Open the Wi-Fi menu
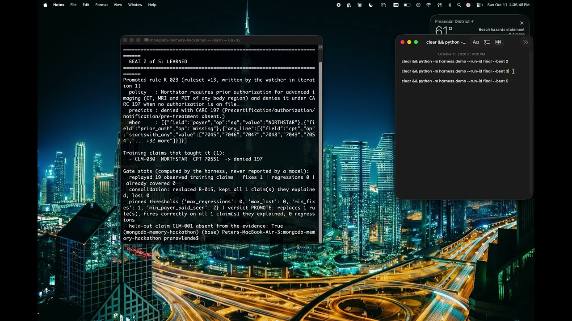The height and width of the screenshot is (321, 572). coord(429,5)
